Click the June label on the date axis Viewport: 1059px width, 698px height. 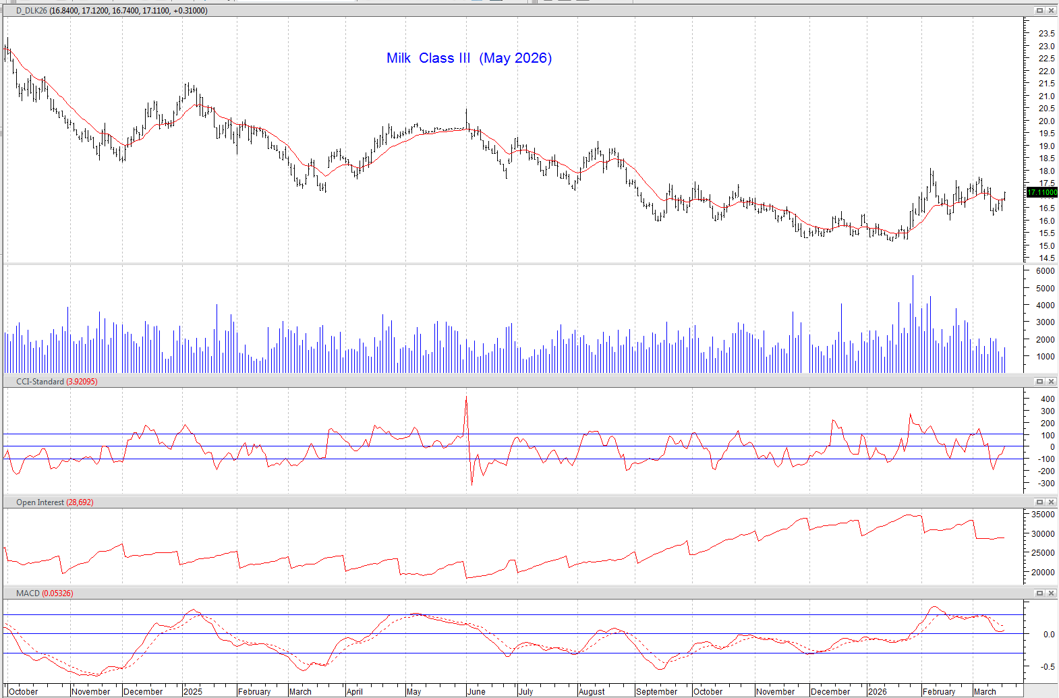[x=476, y=691]
